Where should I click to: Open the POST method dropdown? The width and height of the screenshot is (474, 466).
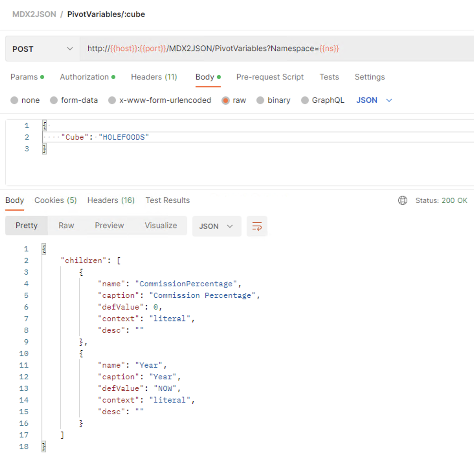click(42, 49)
